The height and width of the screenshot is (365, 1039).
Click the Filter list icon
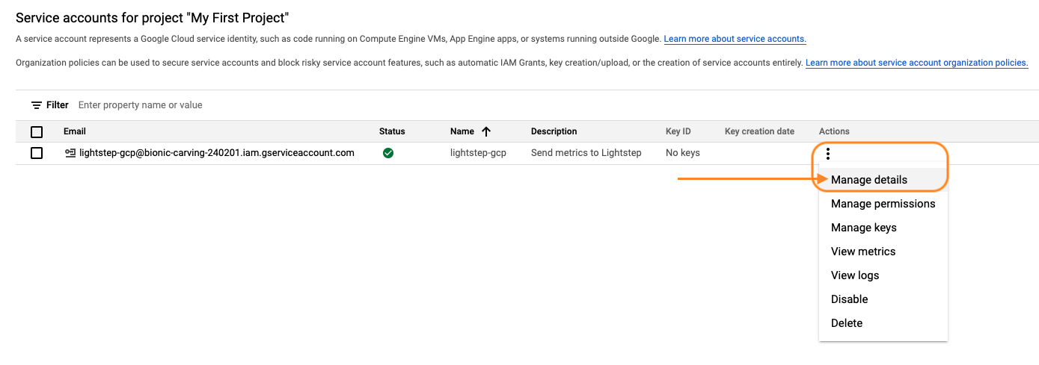pyautogui.click(x=36, y=105)
